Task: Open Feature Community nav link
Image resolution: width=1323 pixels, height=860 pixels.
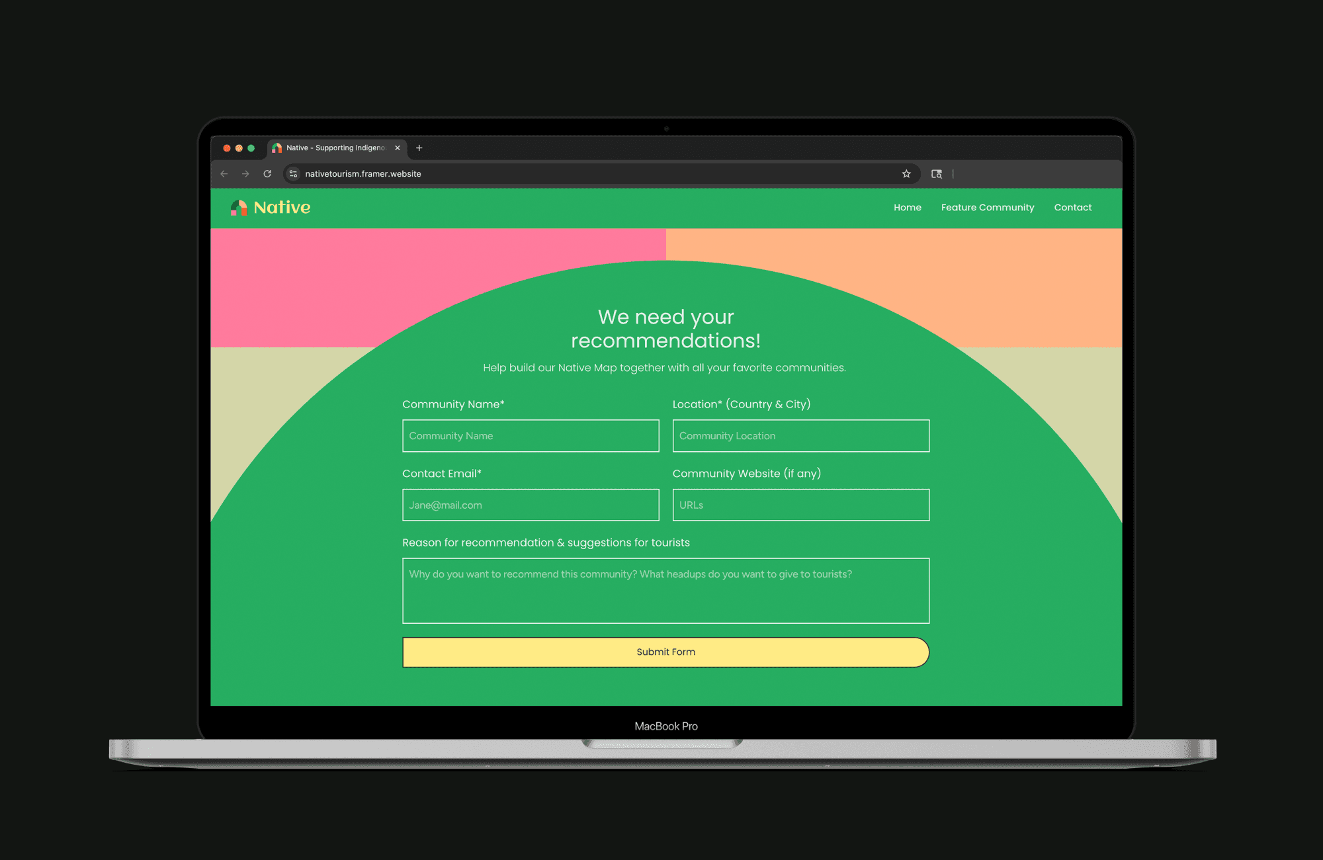Action: pos(987,208)
